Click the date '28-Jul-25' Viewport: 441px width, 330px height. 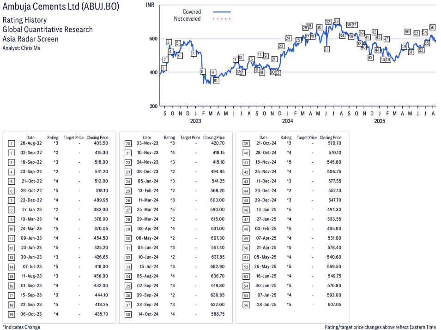266,305
